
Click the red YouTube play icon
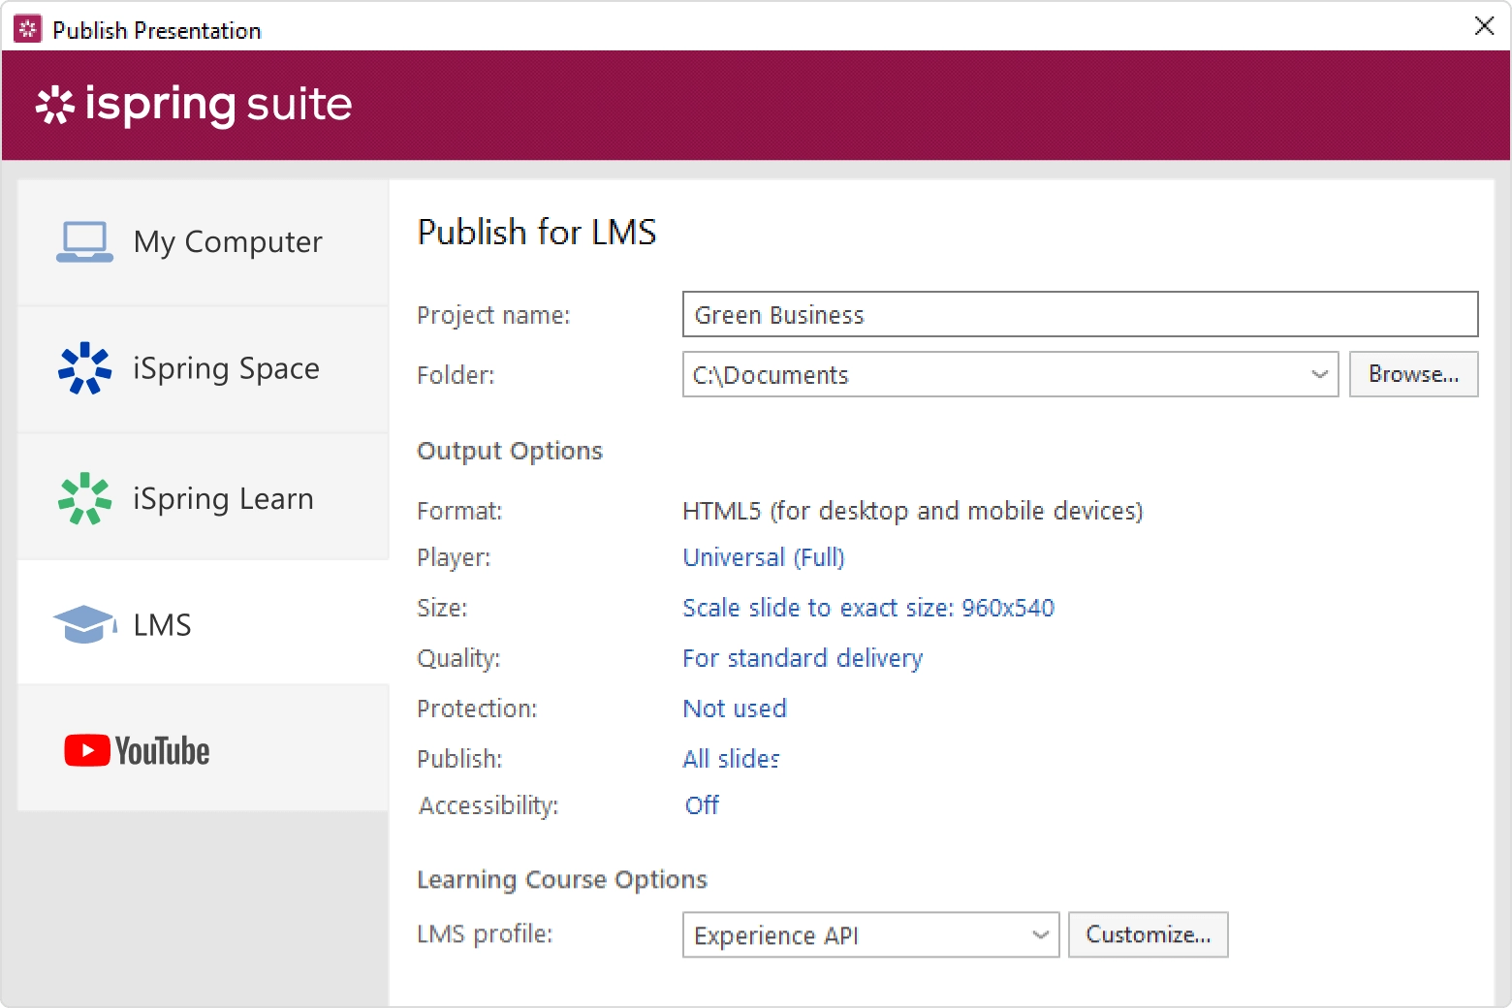[87, 750]
